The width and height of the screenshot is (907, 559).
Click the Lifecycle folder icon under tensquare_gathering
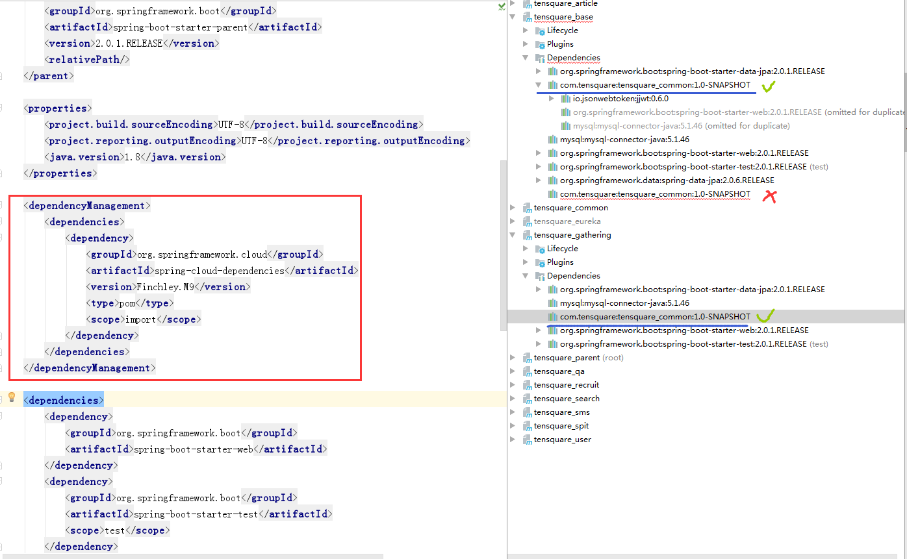point(541,249)
